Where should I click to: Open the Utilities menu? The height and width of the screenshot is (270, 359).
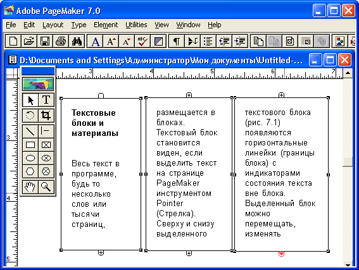click(x=136, y=25)
